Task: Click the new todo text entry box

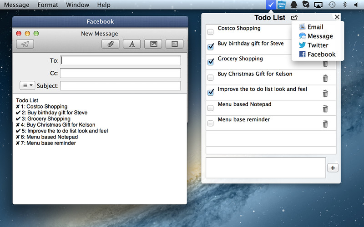Action: click(266, 168)
